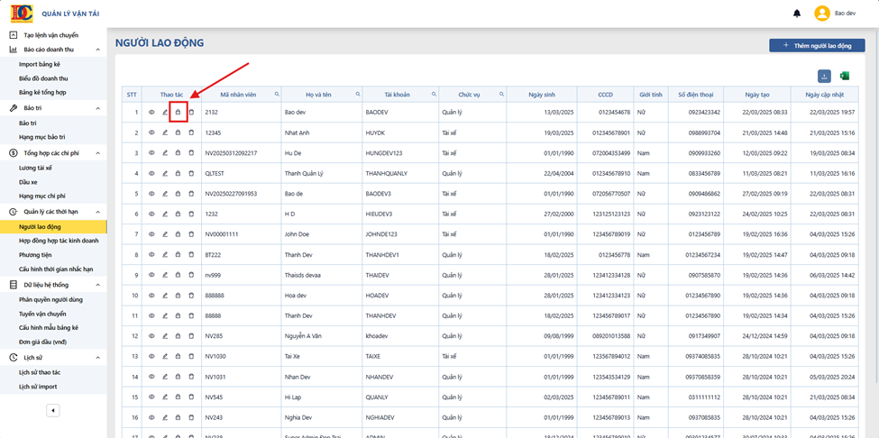Screen dimensions: 879x438
Task: Click the pencil icon for Tai Xe
Action: (x=165, y=356)
